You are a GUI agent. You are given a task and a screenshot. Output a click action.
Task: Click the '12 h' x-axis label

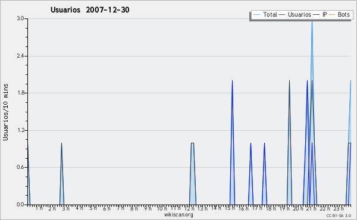click(x=189, y=208)
